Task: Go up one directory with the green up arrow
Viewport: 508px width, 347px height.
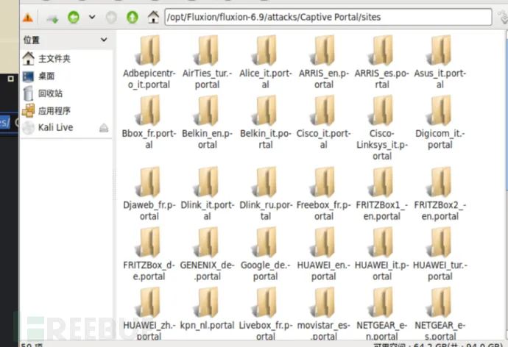Action: point(133,17)
